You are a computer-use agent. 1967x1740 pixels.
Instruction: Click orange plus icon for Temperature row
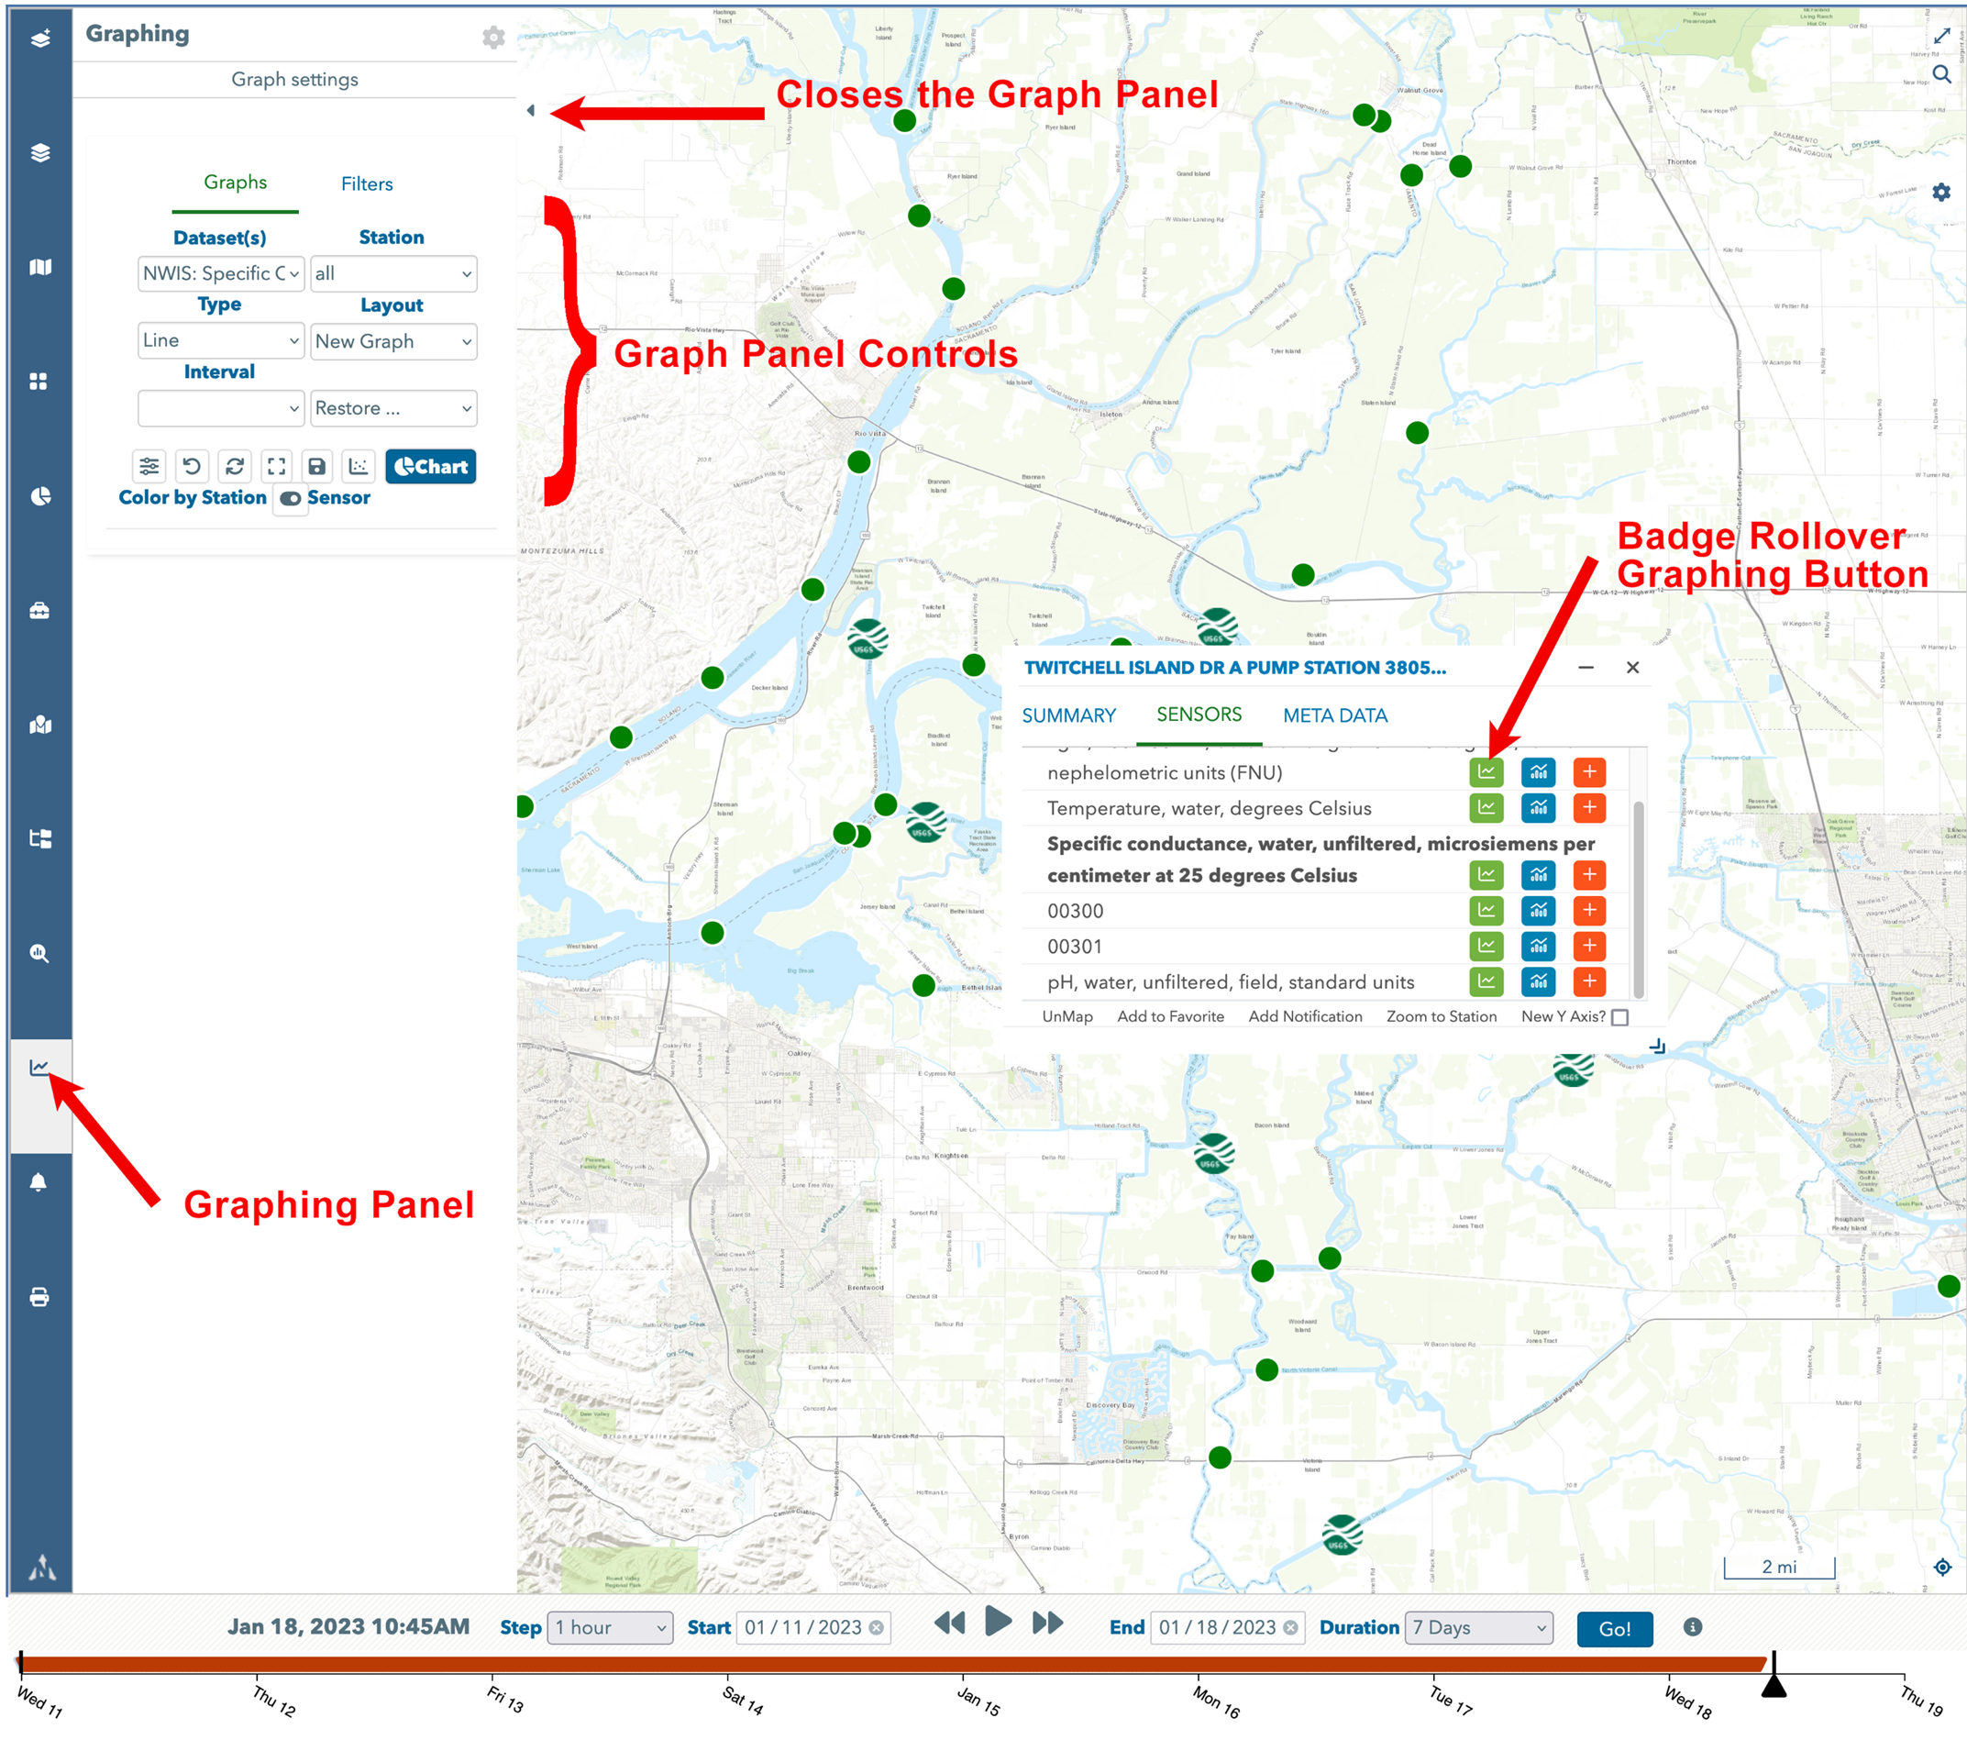1589,807
